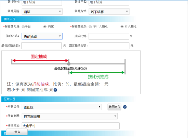Image resolution: width=188 pixels, height=138 pixels.
Task: Click 保存 button
Action: coord(17,132)
